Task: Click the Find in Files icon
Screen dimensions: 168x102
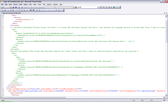Action: point(76,7)
